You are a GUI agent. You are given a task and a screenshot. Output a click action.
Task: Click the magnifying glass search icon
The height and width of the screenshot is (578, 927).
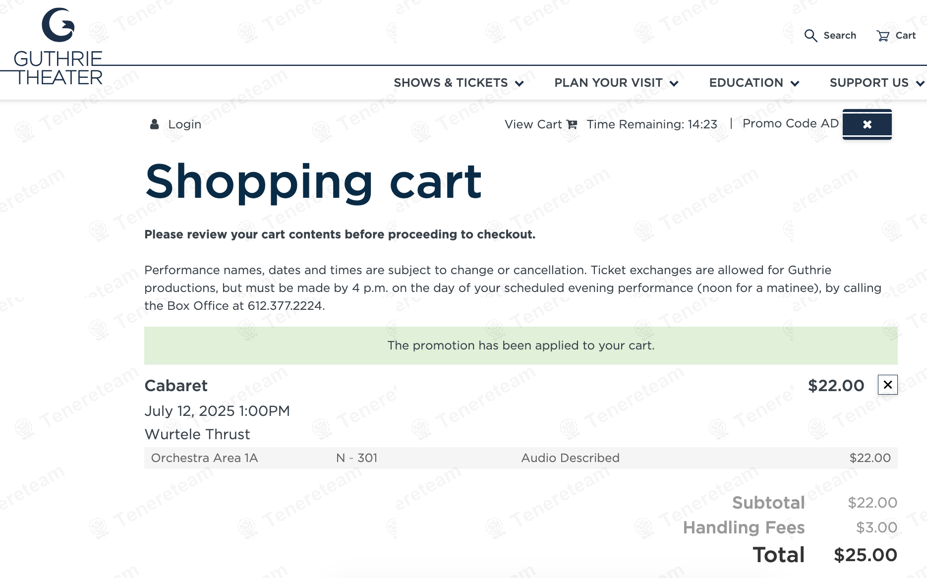(811, 36)
